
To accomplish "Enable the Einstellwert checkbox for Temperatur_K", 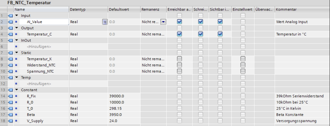I will click(x=243, y=59).
